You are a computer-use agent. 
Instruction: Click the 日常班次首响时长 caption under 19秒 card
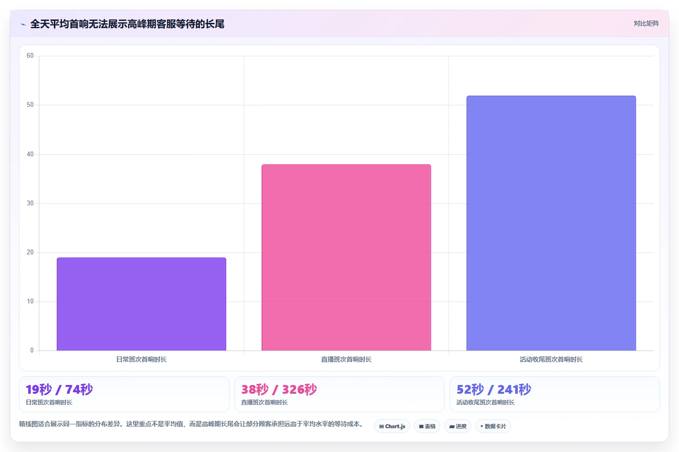tap(49, 402)
